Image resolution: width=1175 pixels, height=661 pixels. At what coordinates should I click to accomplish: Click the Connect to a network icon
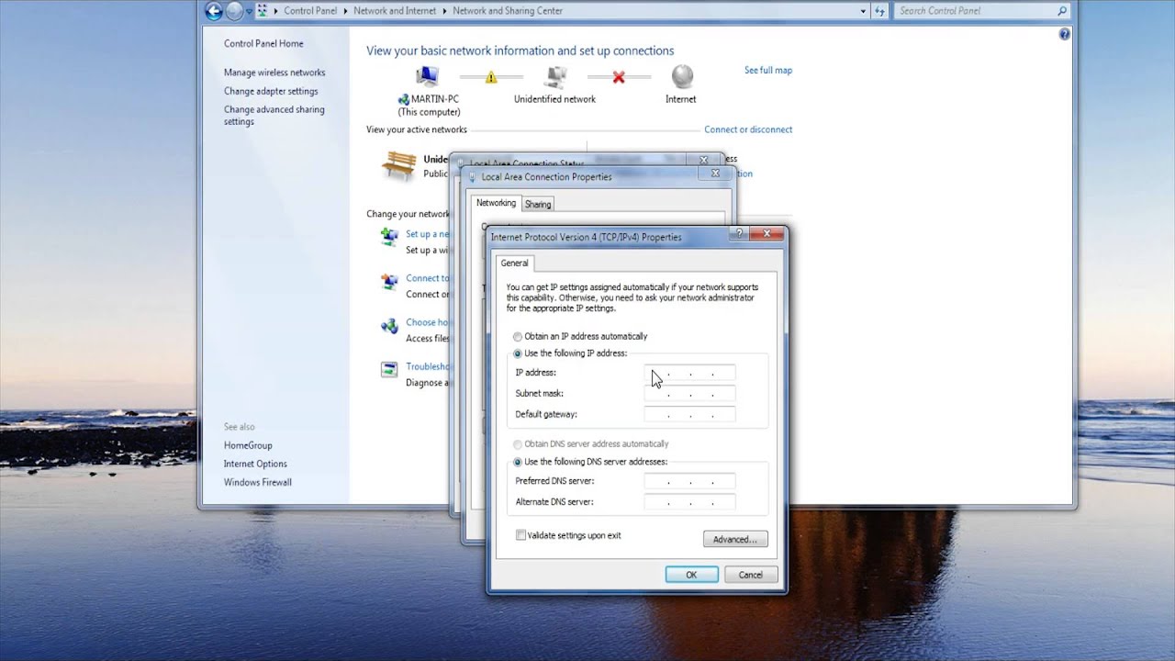pyautogui.click(x=390, y=282)
